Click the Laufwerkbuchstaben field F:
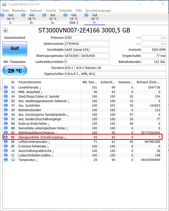Image resolution: width=169 pixels, height=211 pixels. tap(87, 62)
